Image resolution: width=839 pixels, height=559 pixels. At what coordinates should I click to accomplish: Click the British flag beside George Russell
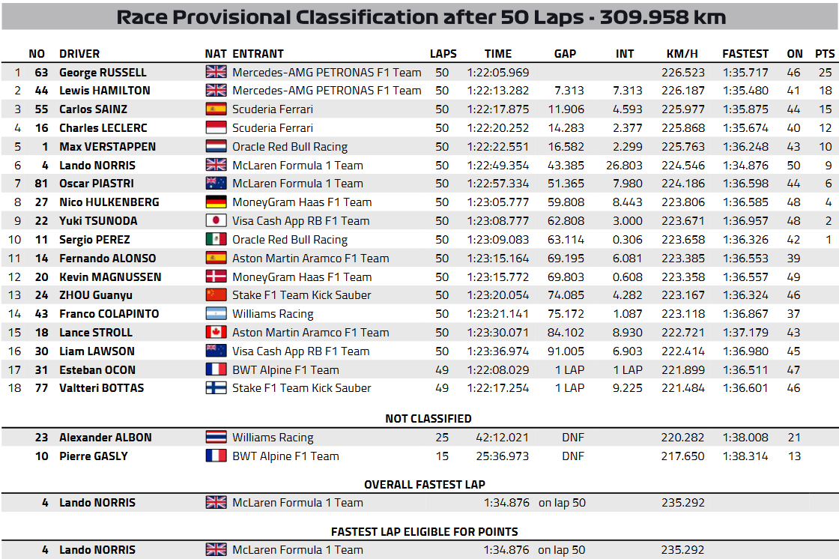216,72
